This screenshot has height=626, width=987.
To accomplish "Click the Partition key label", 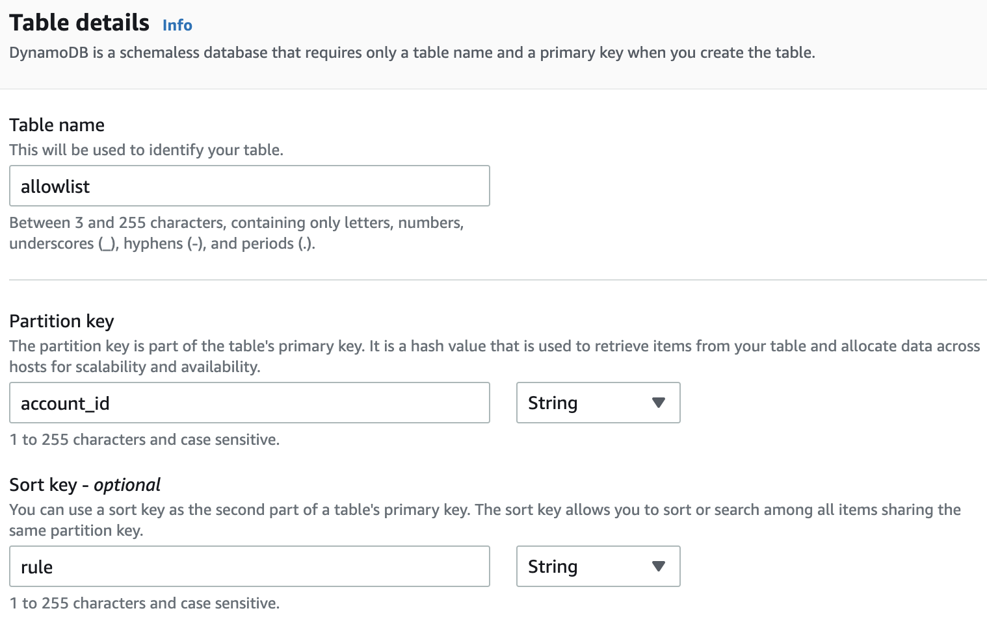I will (x=62, y=321).
